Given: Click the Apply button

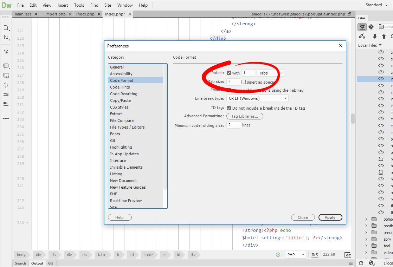Looking at the screenshot, I should [x=330, y=217].
